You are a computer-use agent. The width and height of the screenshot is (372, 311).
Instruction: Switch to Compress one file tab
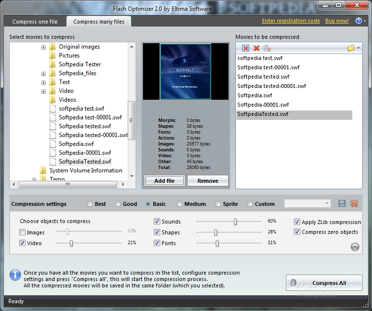(x=35, y=22)
